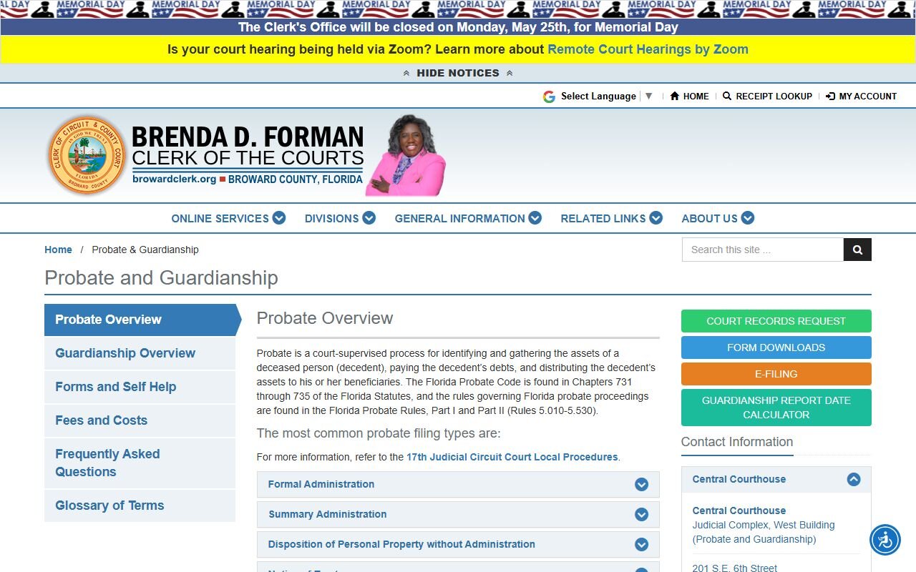
Task: Expand Formal Administration section
Action: [458, 484]
